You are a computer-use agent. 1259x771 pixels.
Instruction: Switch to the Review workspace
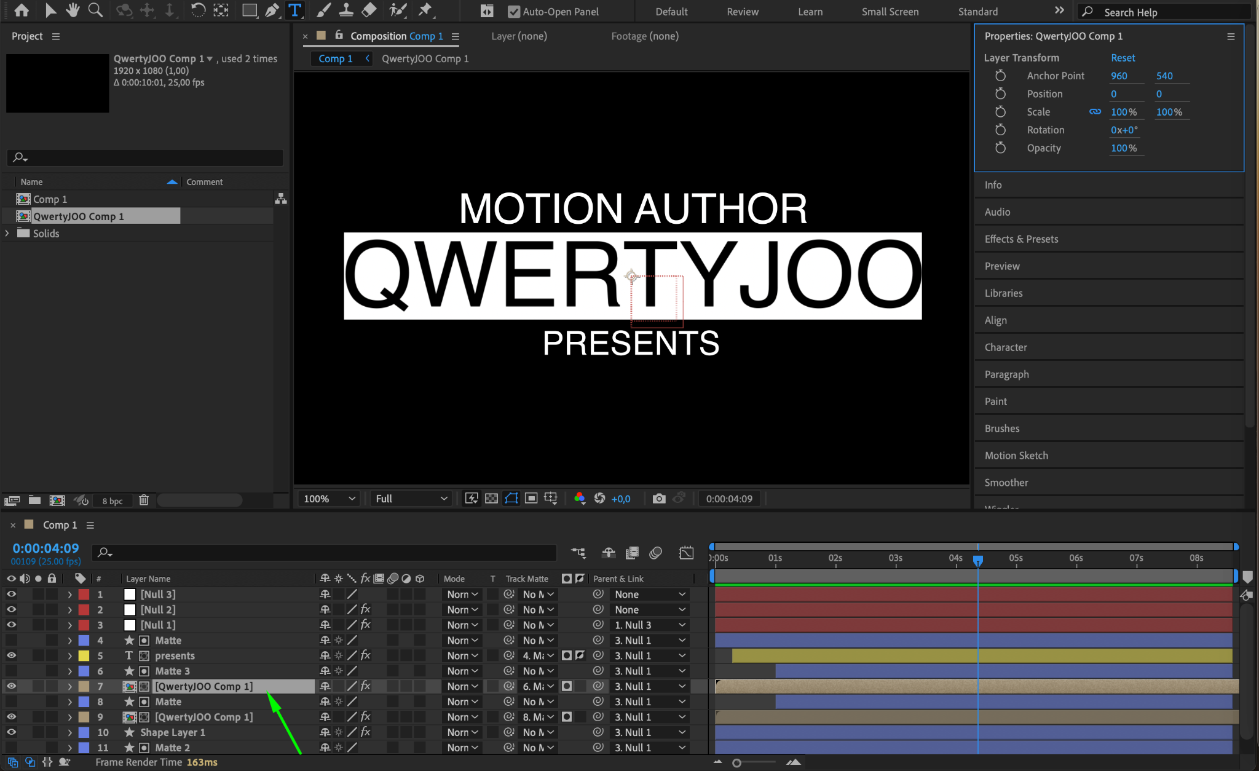(742, 12)
